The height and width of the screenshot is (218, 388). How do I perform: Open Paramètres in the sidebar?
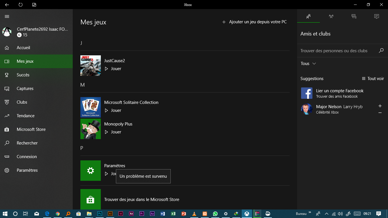pyautogui.click(x=36, y=170)
